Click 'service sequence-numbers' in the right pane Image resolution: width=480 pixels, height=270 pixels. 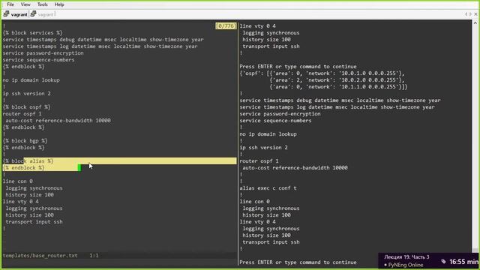275,120
